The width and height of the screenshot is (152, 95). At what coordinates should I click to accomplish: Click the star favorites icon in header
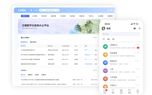point(108,10)
